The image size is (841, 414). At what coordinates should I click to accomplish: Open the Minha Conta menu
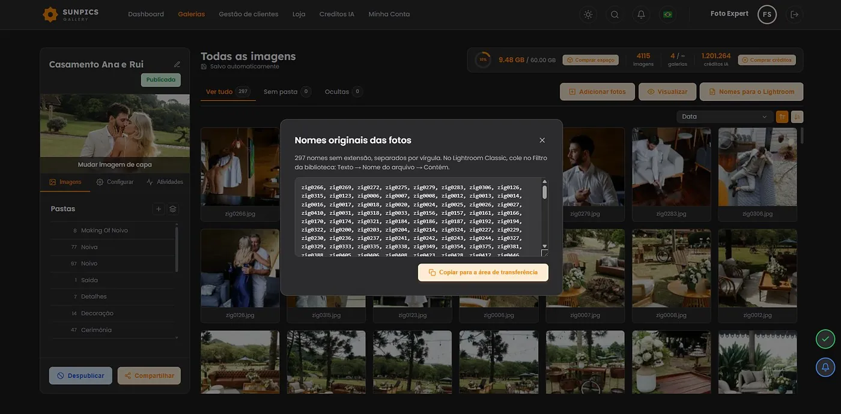(x=389, y=14)
